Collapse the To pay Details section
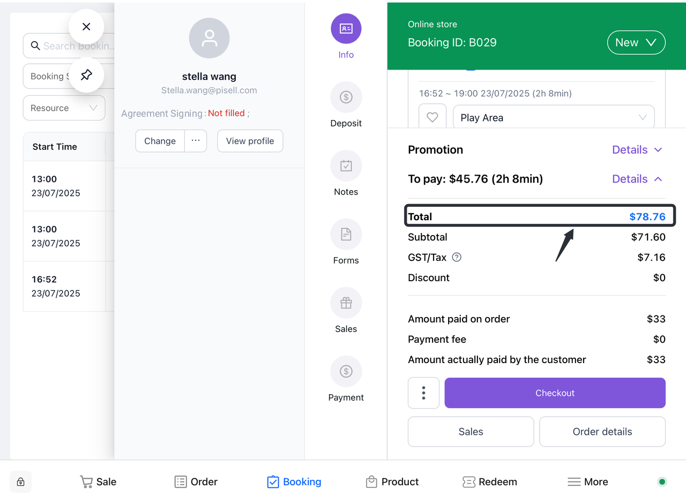This screenshot has width=686, height=504. (637, 179)
